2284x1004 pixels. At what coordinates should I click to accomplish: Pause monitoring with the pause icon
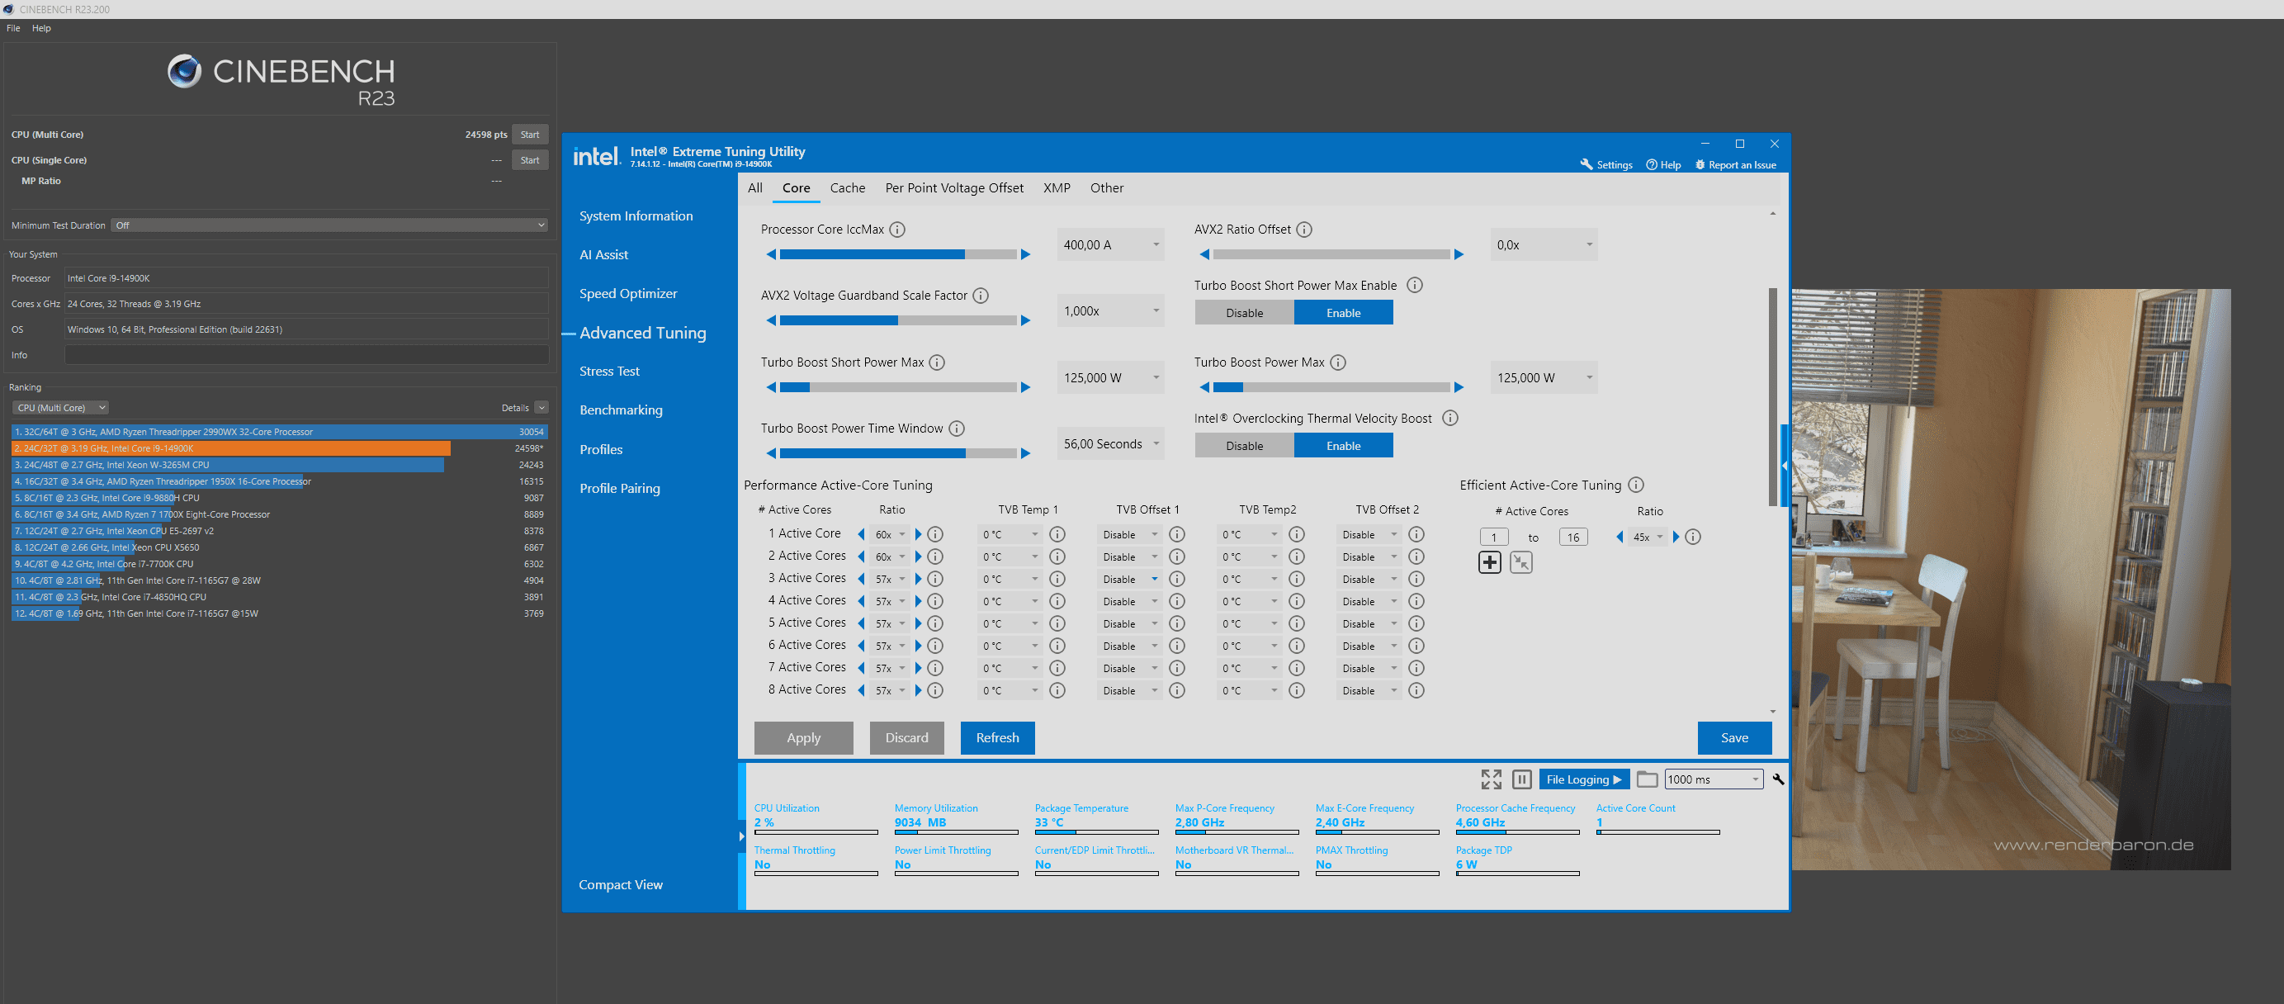(x=1522, y=779)
